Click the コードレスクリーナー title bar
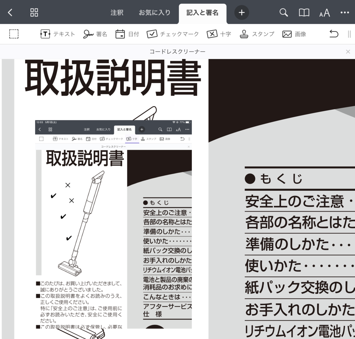 click(x=177, y=51)
